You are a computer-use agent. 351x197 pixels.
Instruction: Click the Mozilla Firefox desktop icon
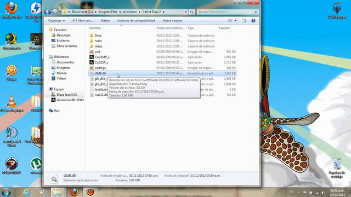(12, 10)
